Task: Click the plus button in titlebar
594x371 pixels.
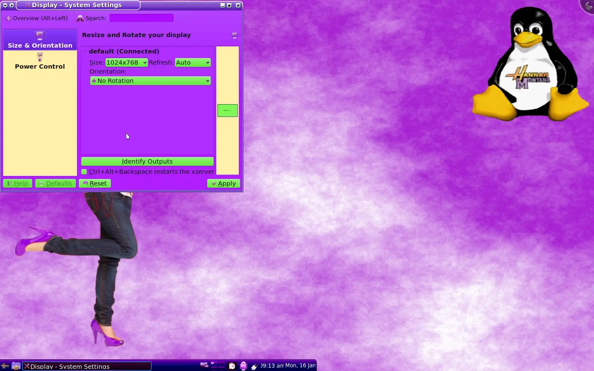Action: coord(12,5)
